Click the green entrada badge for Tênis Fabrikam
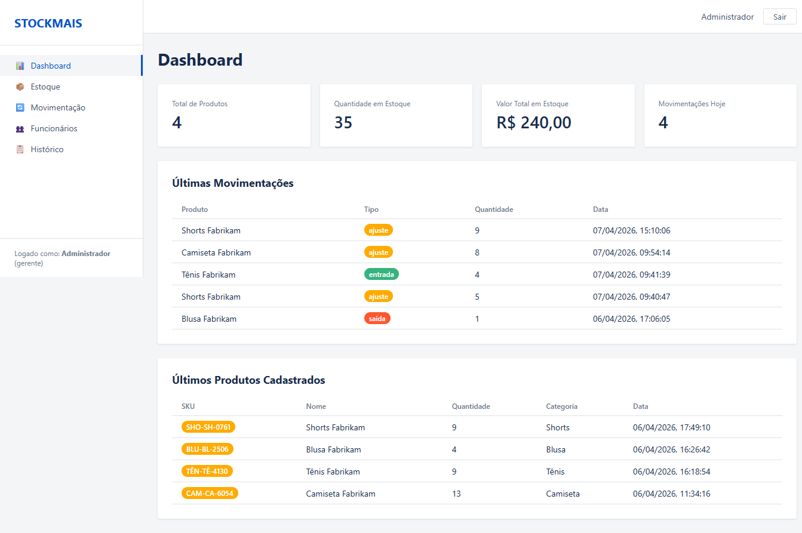802x533 pixels. 381,274
